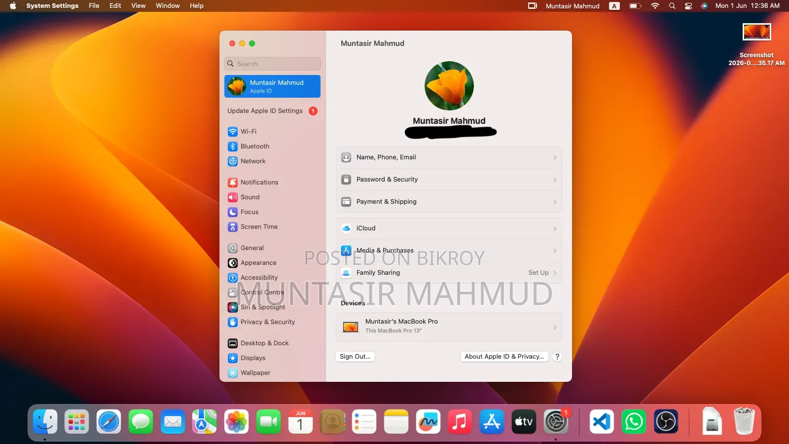Launch Safari from the Dock

click(x=108, y=422)
